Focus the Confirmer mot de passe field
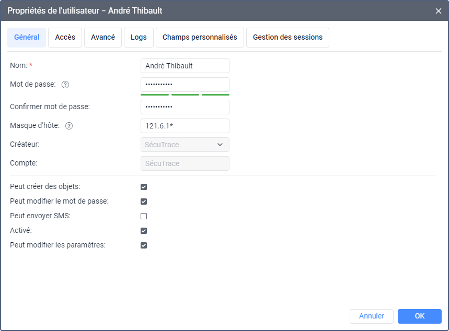Image resolution: width=449 pixels, height=331 pixels. [185, 107]
